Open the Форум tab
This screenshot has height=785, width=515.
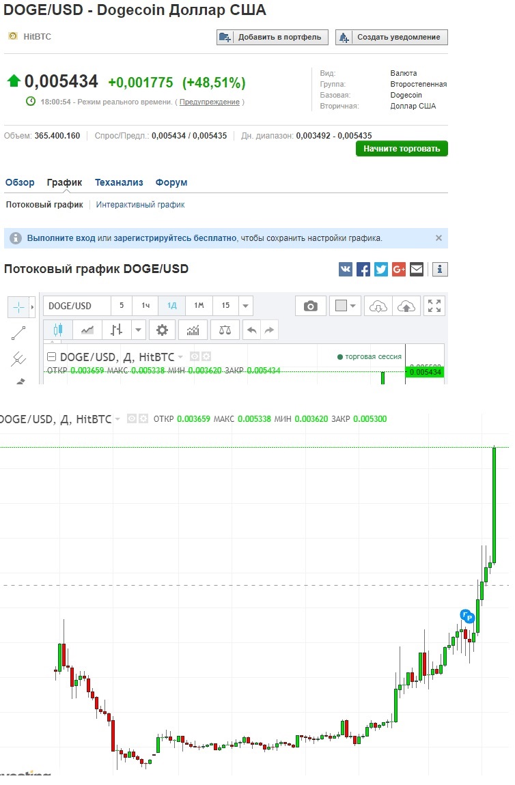(171, 183)
